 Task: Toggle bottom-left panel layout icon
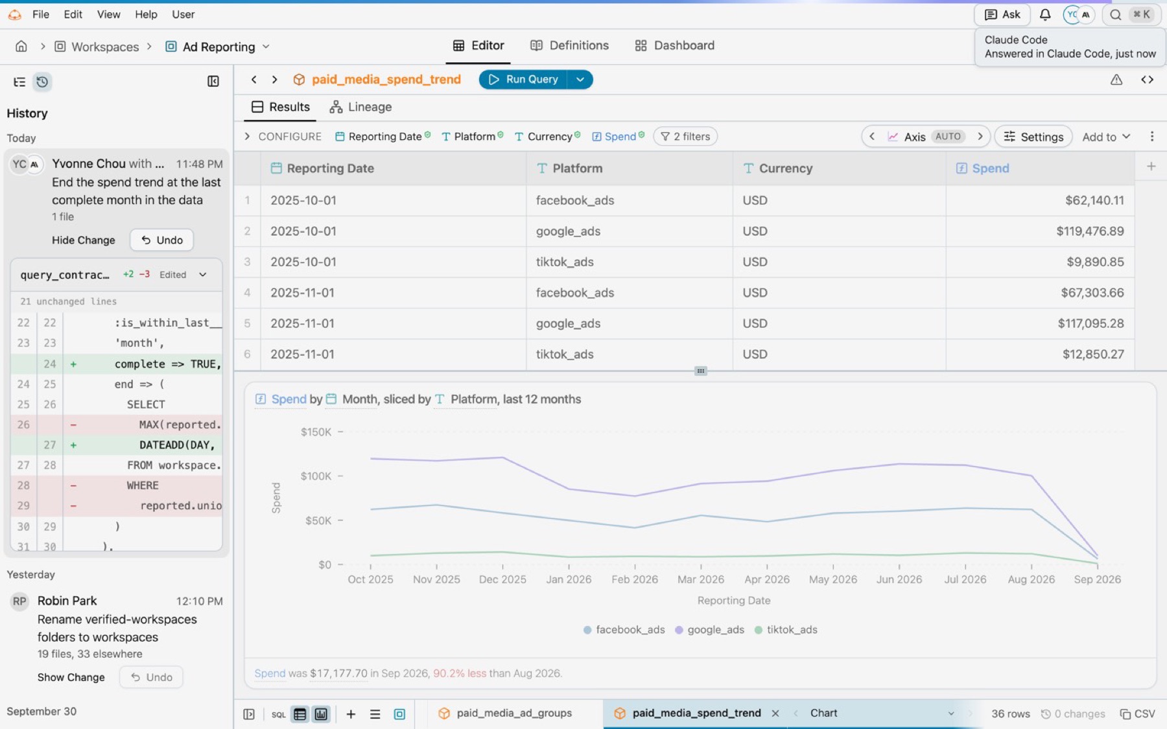[249, 714]
